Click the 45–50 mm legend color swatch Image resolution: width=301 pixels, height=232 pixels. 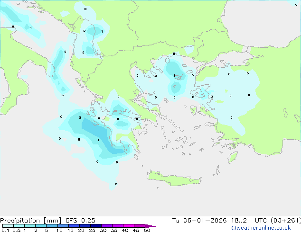[x=140, y=226]
